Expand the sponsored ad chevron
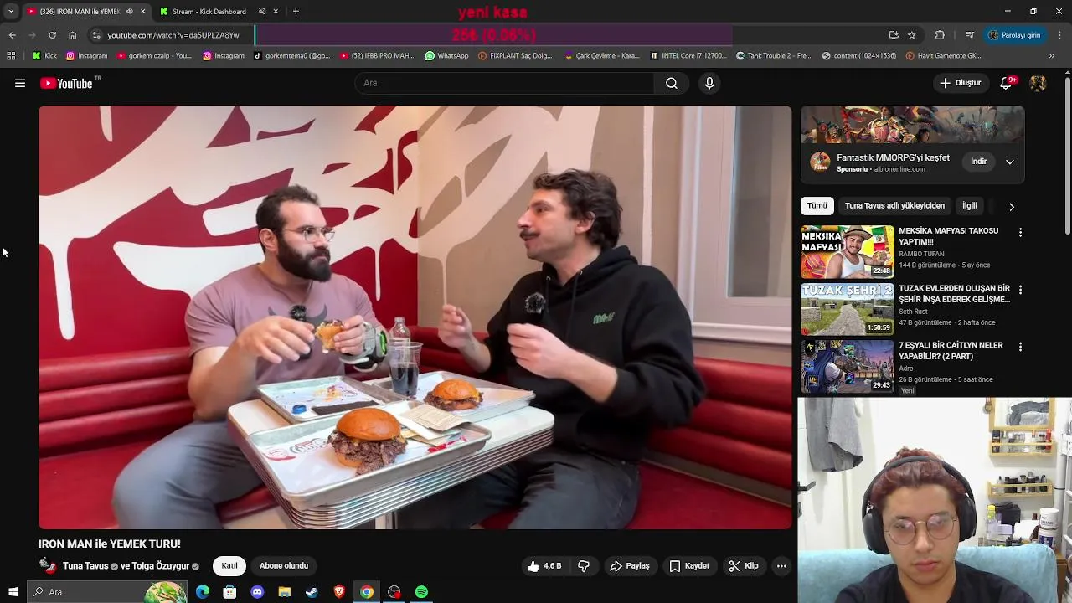Image resolution: width=1072 pixels, height=603 pixels. point(1010,162)
